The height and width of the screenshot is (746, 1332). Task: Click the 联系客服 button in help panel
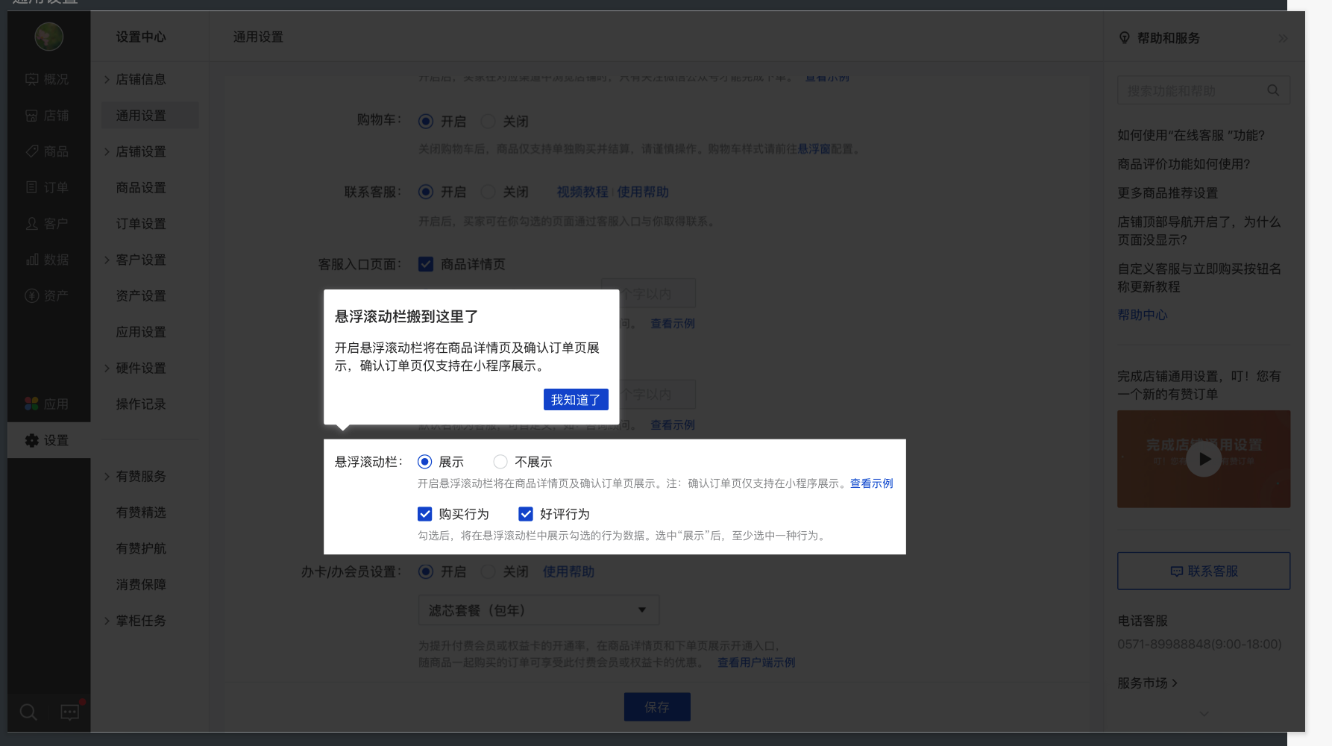1203,571
